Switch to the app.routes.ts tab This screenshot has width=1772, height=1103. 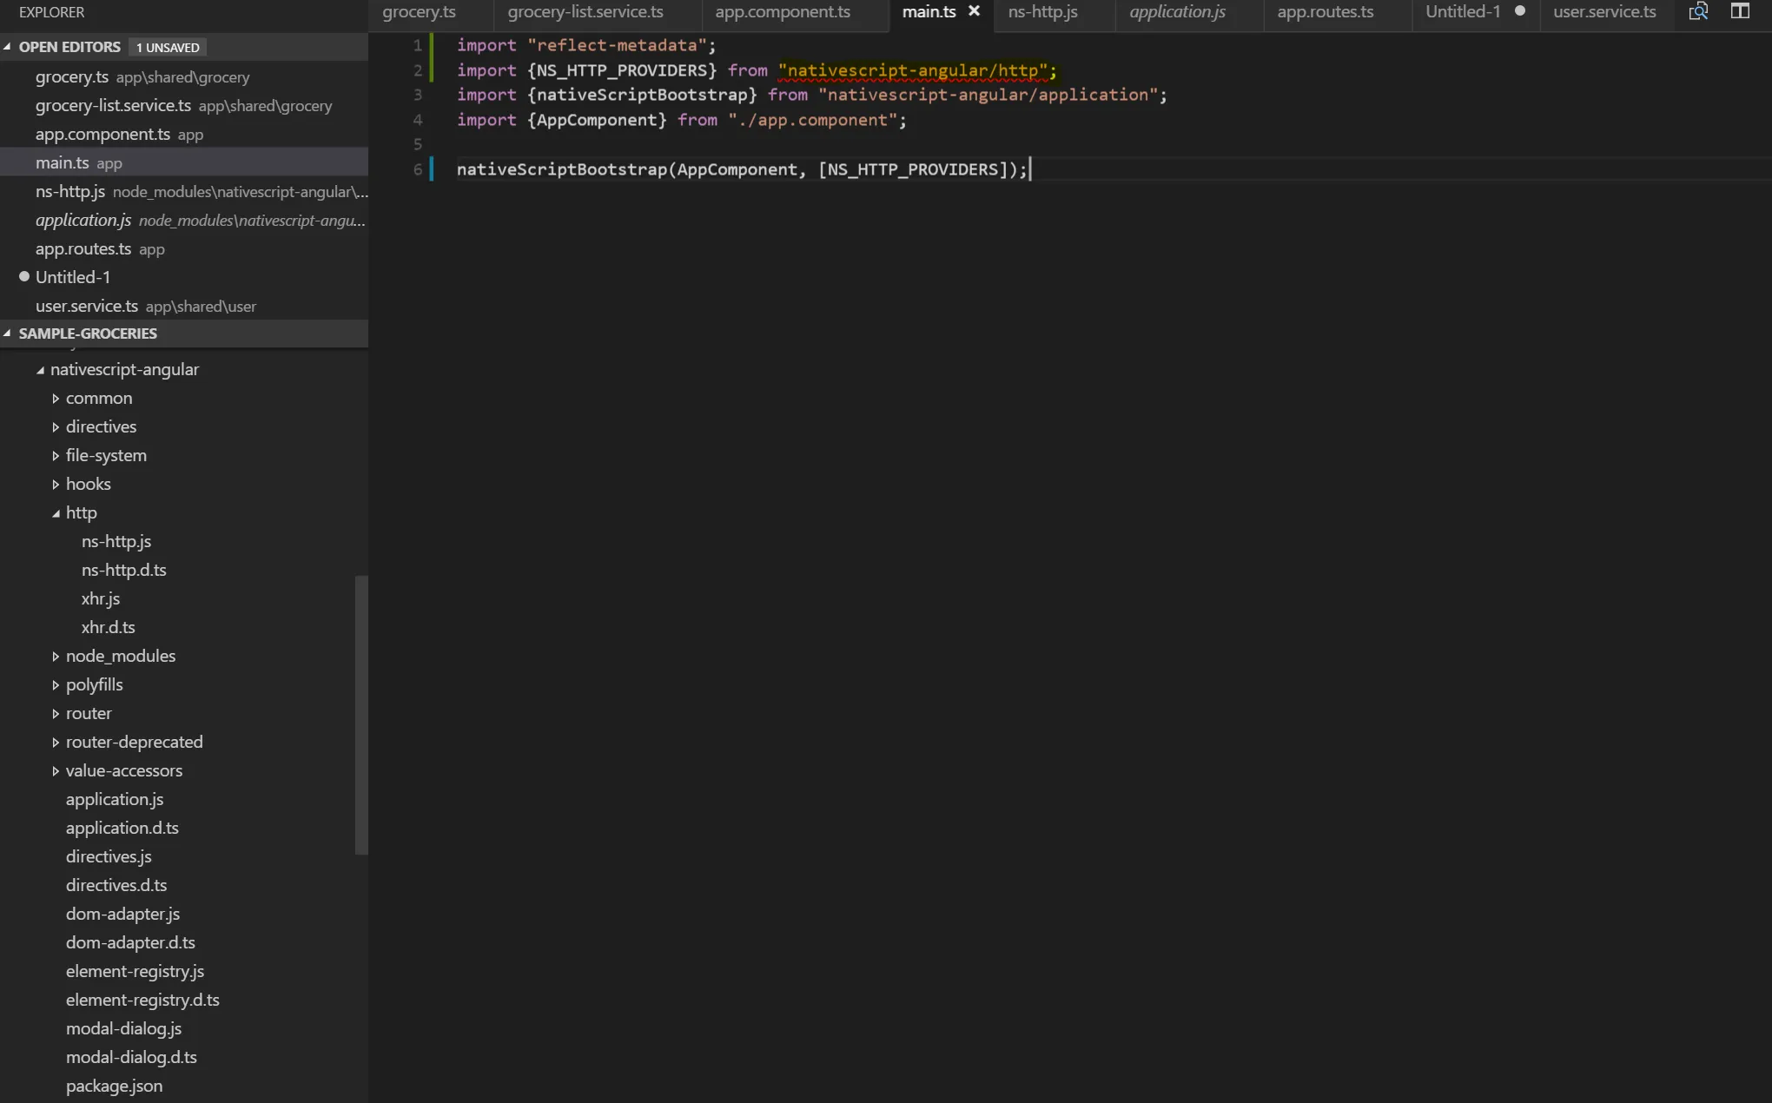point(1325,12)
